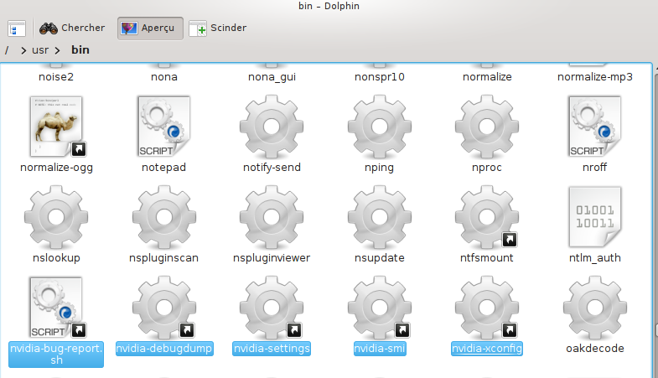The image size is (658, 378).
Task: Go to the root "/" breadcrumb
Action: (x=7, y=50)
